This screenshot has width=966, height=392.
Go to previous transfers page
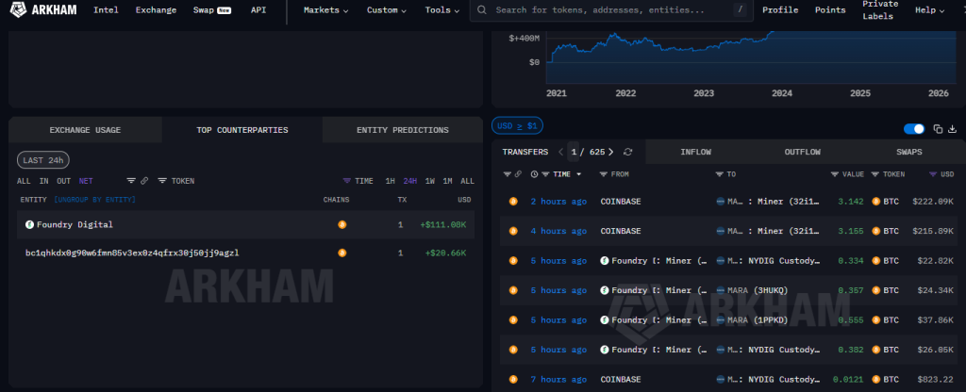coord(560,152)
